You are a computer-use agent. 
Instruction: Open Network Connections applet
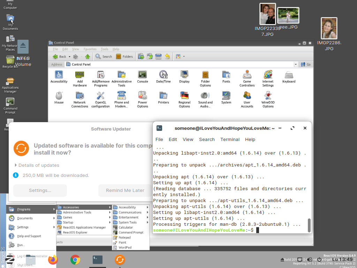pyautogui.click(x=80, y=99)
